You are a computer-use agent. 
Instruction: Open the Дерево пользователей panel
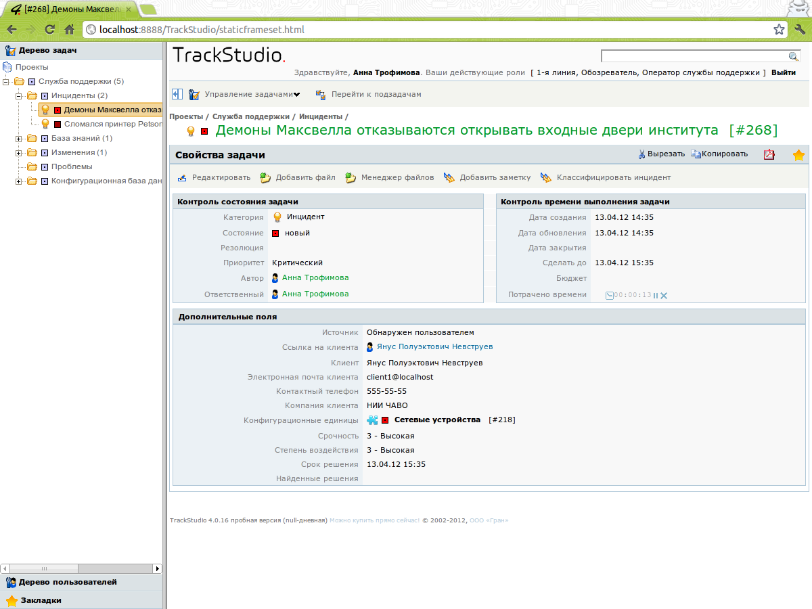[68, 582]
